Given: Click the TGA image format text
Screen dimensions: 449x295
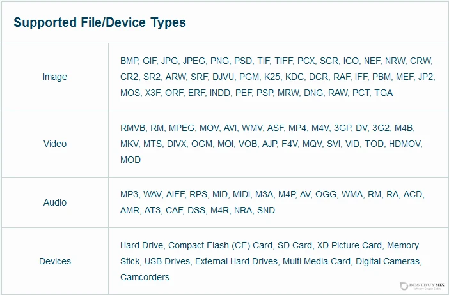Looking at the screenshot, I should 383,93.
